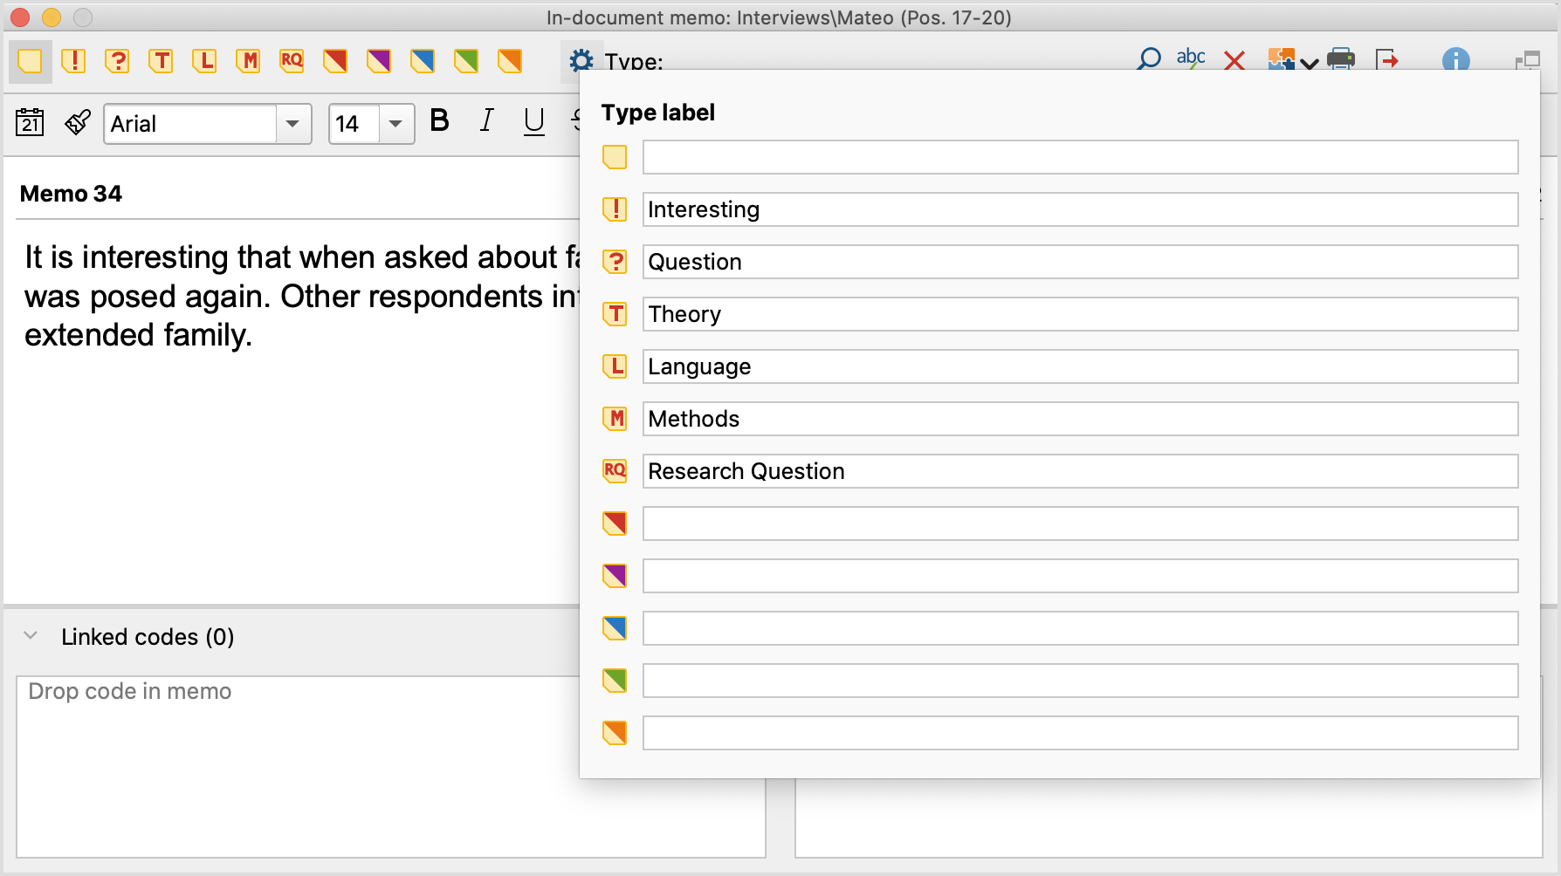1561x876 pixels.
Task: Select the purple memo color icon in toolbar
Action: click(379, 61)
